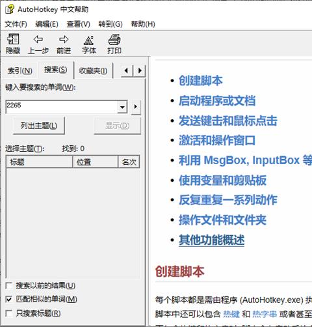Click the 找到: 0 results count text
Image resolution: width=312 pixels, height=327 pixels.
tap(73, 149)
